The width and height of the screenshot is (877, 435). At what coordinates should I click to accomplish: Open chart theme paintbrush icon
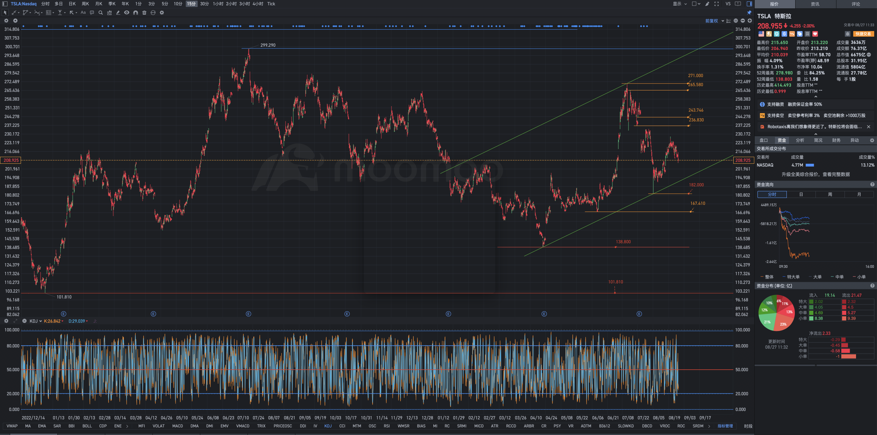(707, 4)
